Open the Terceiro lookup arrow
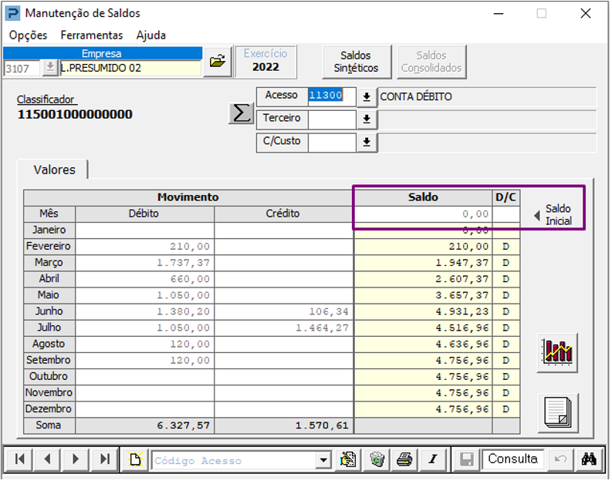Viewport: 612px width, 484px height. point(367,119)
